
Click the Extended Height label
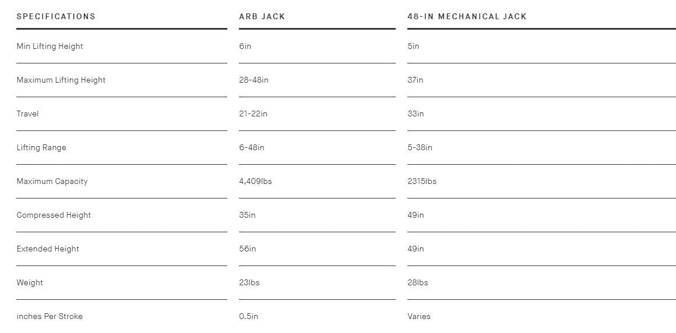tap(48, 249)
